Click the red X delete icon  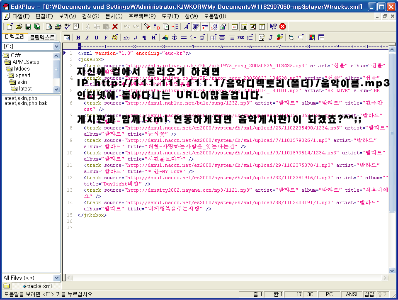[x=115, y=27]
